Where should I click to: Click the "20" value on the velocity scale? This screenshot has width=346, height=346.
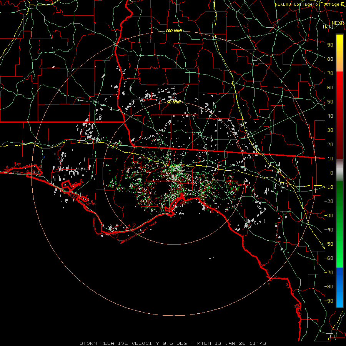(x=330, y=144)
